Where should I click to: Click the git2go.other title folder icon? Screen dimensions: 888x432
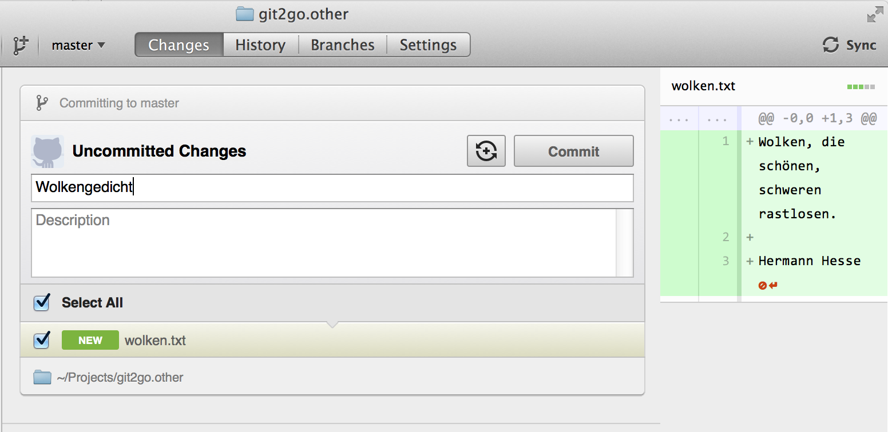[x=245, y=14]
